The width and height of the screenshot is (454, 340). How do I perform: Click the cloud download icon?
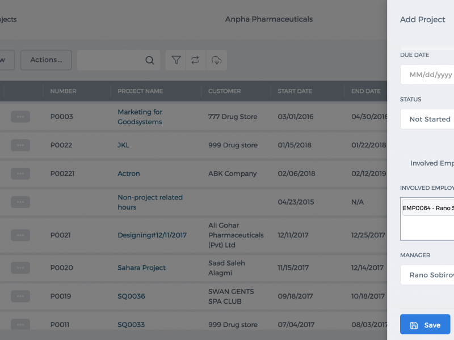216,60
